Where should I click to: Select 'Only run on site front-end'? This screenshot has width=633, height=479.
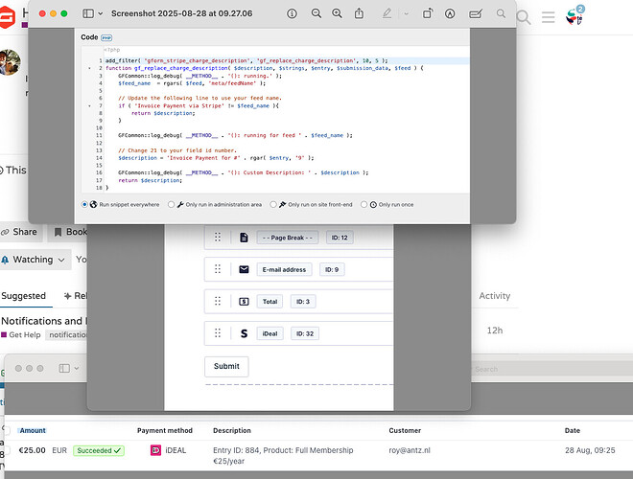[x=273, y=204]
